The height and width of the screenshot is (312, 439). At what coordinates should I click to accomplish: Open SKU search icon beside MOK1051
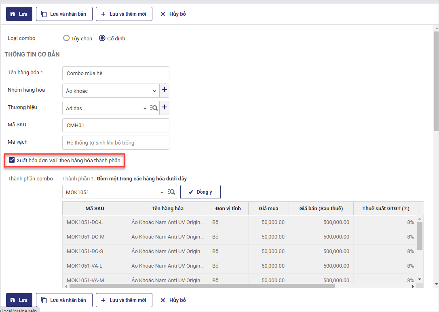coord(171,192)
